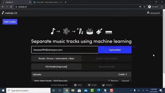
Task: Click the paper plane Email icon
Action: 89,85
